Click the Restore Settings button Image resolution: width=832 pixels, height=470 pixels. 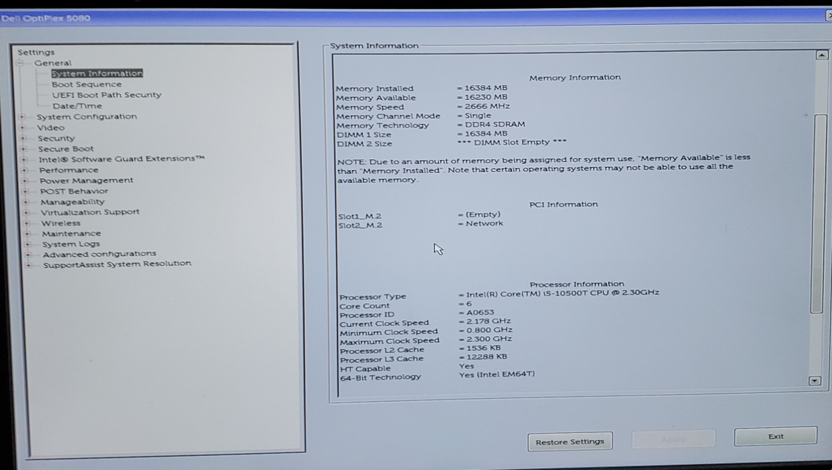[x=570, y=442]
